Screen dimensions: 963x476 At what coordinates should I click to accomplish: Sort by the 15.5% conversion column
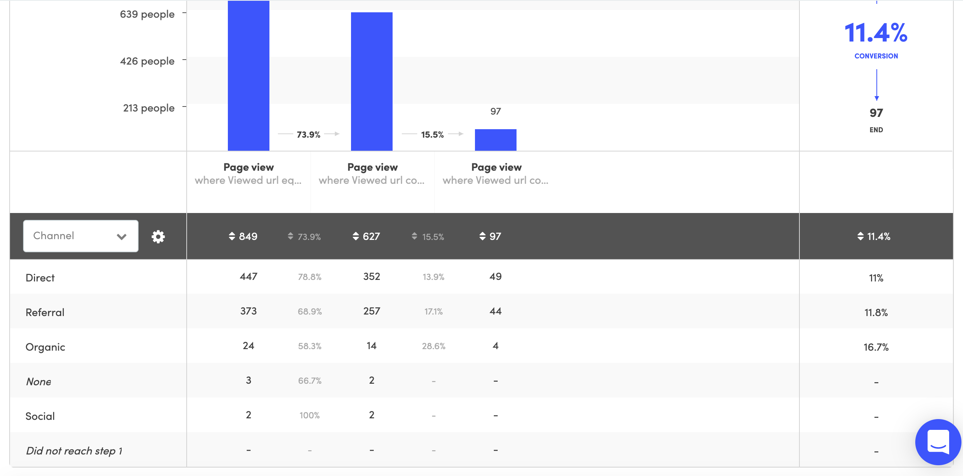(x=428, y=236)
